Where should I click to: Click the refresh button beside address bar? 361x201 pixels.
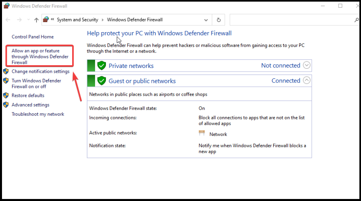[219, 20]
